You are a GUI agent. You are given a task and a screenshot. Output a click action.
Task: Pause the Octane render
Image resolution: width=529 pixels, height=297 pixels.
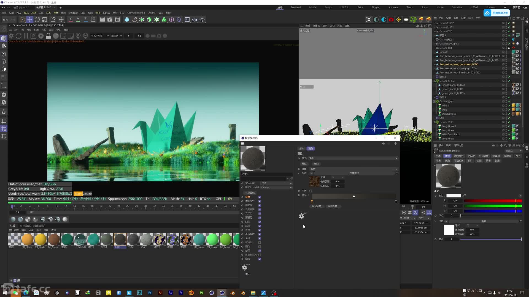[x=26, y=36]
